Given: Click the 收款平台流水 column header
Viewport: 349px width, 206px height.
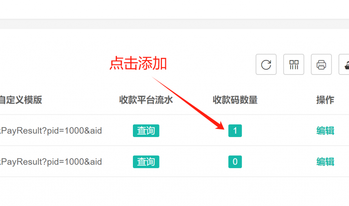Looking at the screenshot, I should pos(146,100).
